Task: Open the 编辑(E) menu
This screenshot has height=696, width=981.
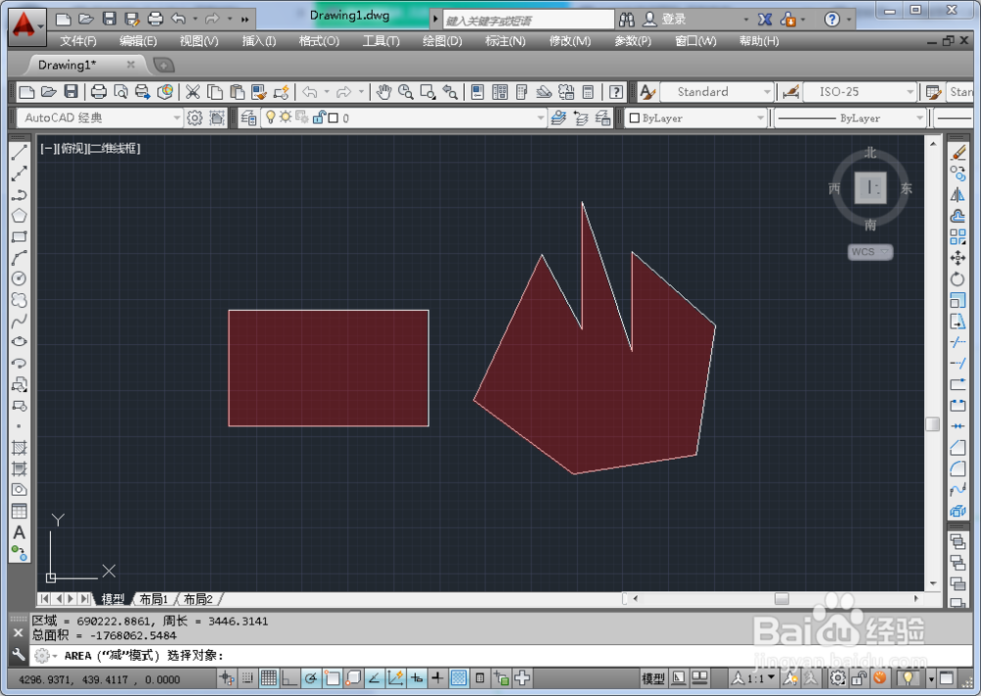Action: pos(138,41)
